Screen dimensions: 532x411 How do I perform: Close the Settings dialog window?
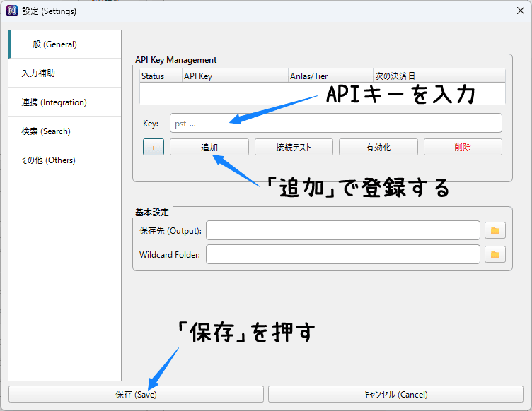[x=521, y=11]
